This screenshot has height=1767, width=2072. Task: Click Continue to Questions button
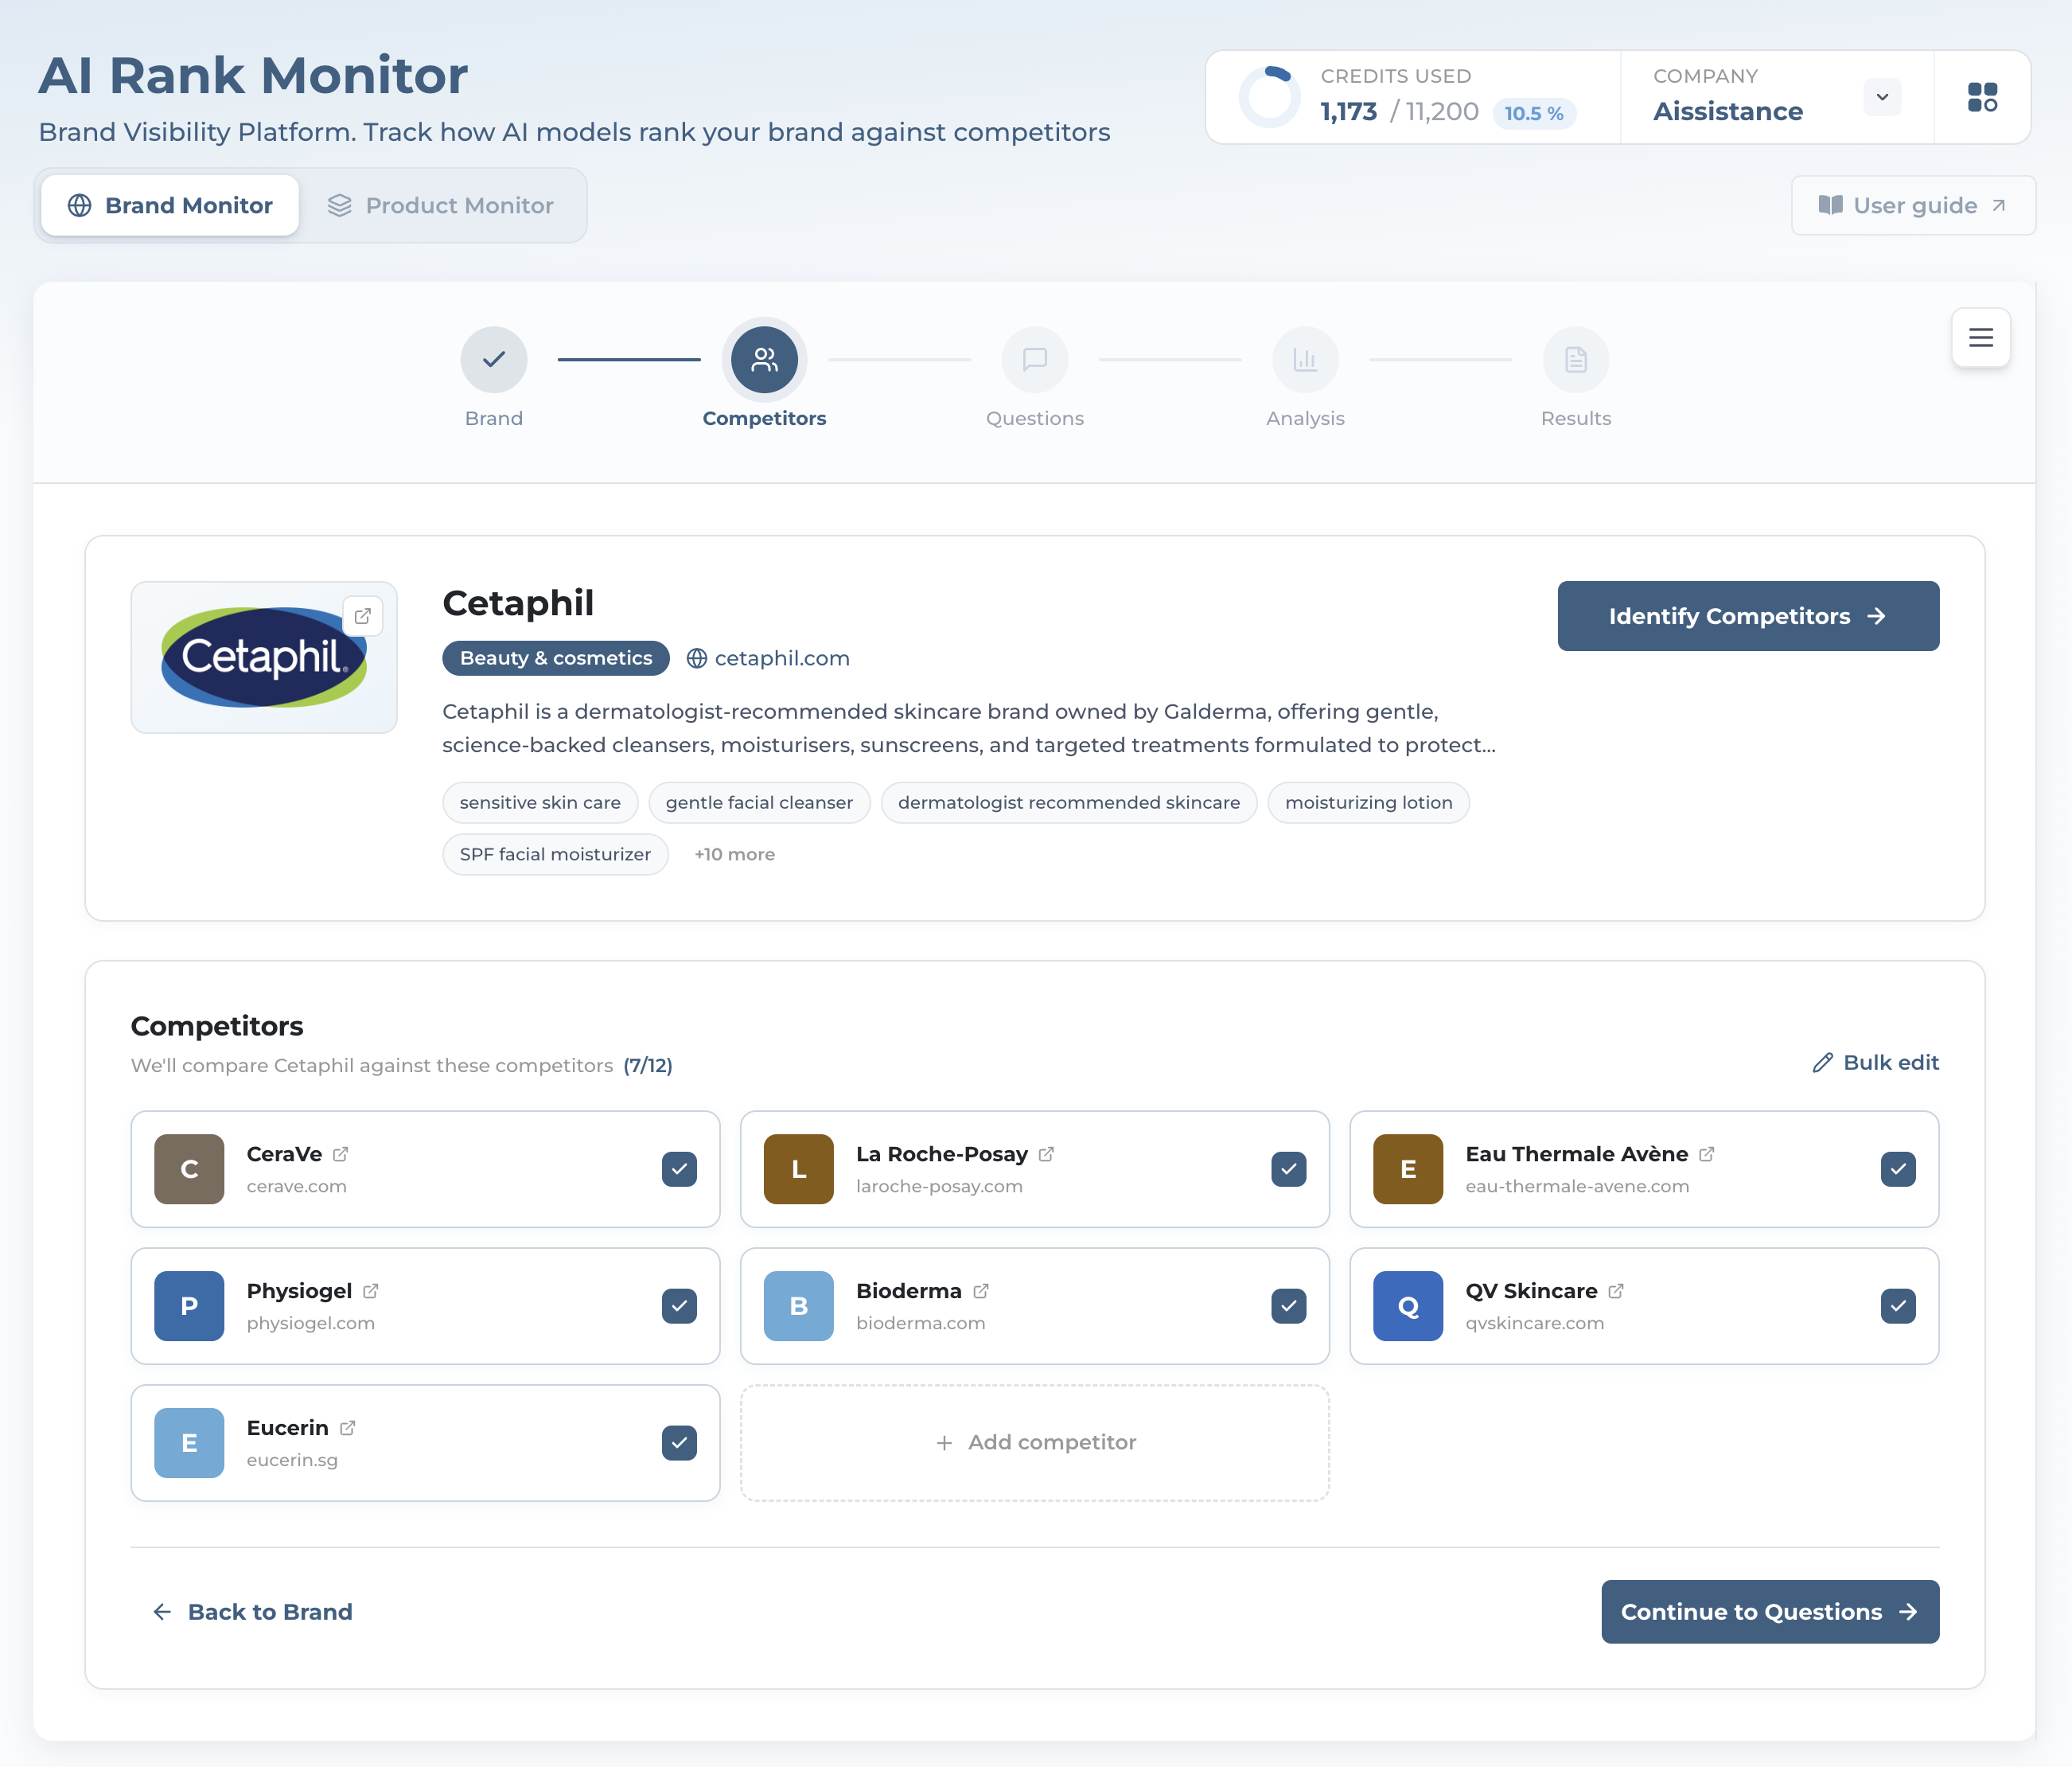click(x=1770, y=1612)
